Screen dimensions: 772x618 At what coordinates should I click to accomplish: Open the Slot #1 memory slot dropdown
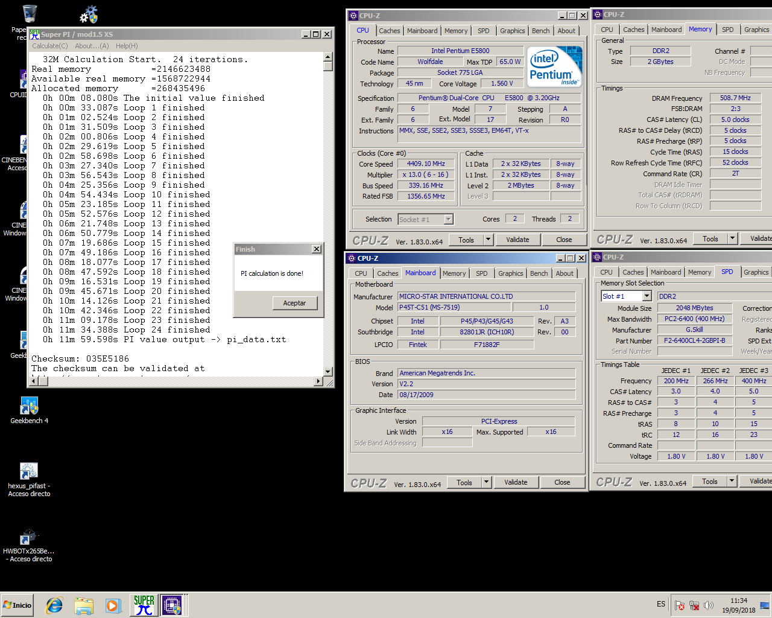coord(647,296)
